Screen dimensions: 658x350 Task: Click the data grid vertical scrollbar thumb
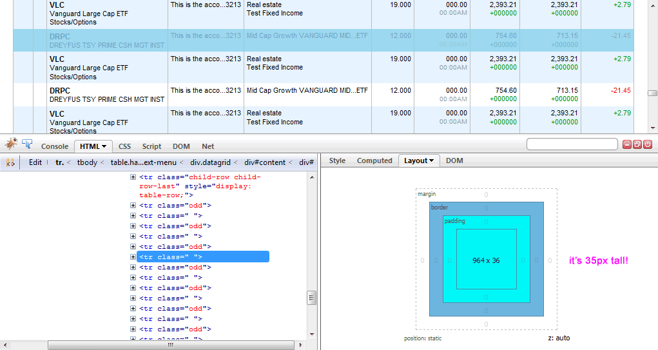coord(652,93)
